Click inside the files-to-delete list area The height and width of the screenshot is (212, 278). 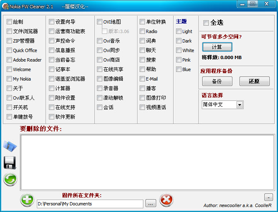point(147,162)
